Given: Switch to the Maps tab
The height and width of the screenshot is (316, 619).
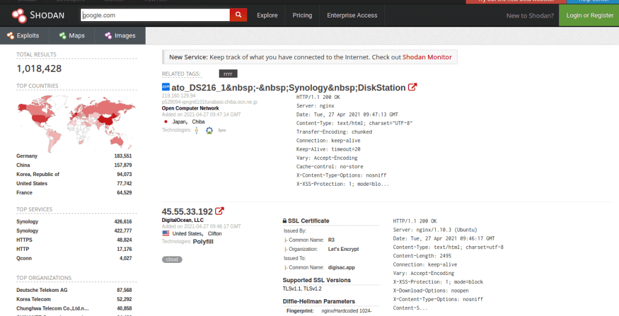Looking at the screenshot, I should (x=72, y=36).
